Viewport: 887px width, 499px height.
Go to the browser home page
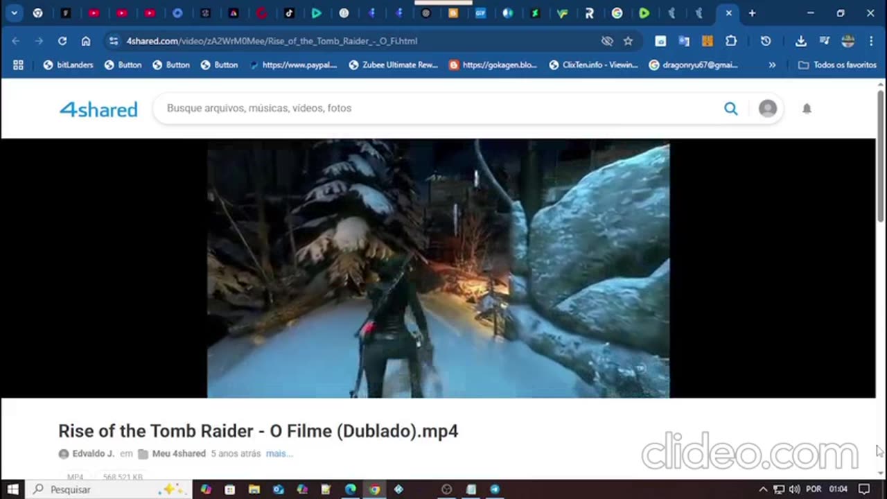[x=86, y=41]
